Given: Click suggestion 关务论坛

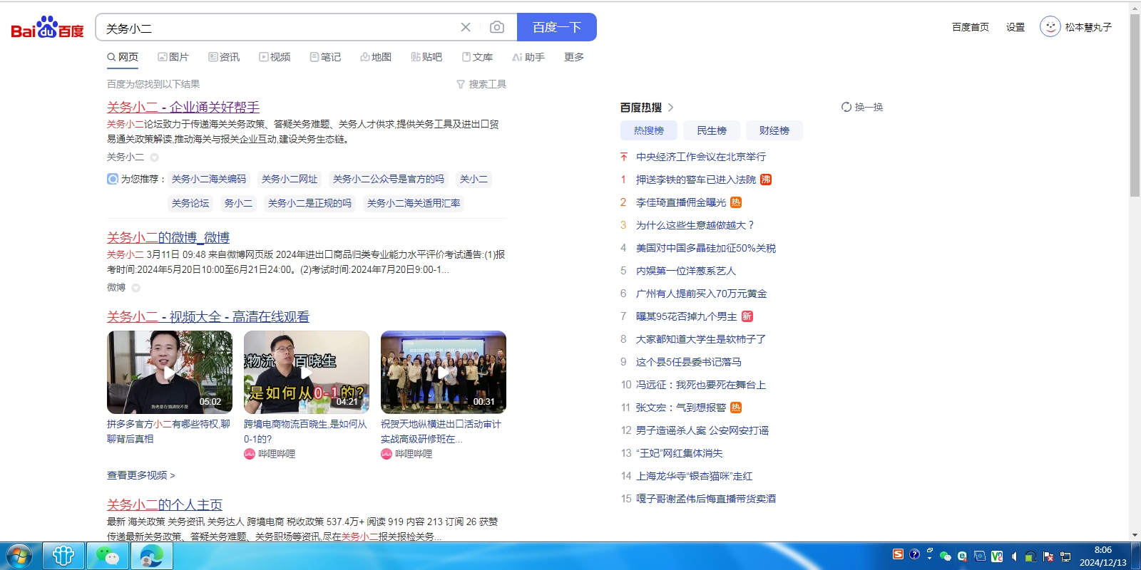Looking at the screenshot, I should point(190,203).
